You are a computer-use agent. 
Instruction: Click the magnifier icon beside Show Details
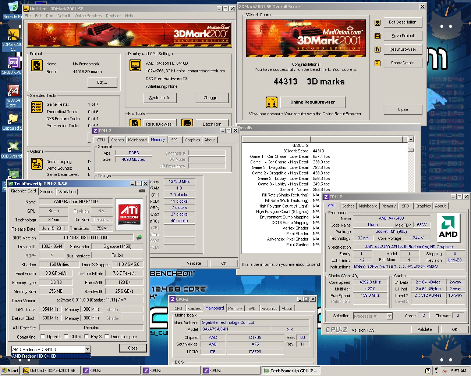[377, 63]
